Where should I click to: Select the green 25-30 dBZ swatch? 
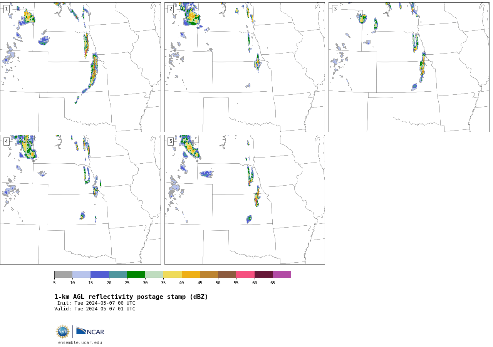click(x=136, y=275)
